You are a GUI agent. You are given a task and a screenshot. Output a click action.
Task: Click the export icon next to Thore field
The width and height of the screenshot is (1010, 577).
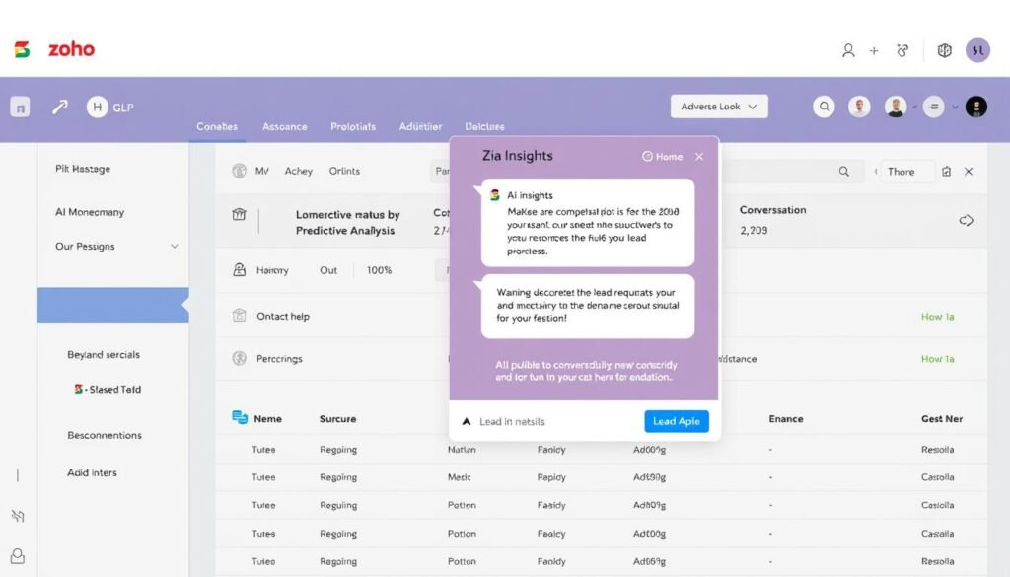(946, 172)
